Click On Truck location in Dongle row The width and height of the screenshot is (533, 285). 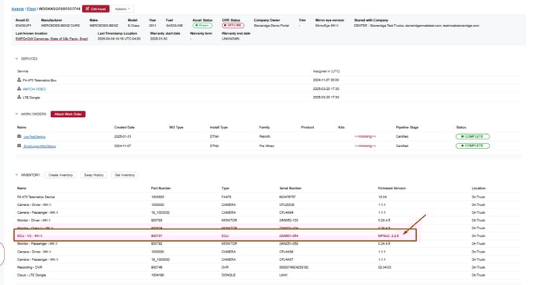478,275
